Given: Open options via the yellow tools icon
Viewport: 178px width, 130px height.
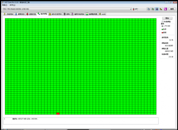Looking at the screenshot, I should [x=161, y=9].
